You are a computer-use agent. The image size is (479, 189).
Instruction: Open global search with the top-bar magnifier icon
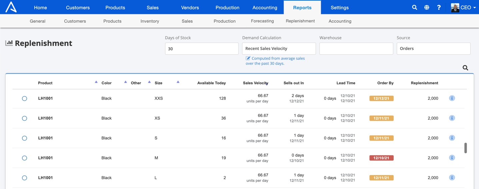pyautogui.click(x=414, y=7)
